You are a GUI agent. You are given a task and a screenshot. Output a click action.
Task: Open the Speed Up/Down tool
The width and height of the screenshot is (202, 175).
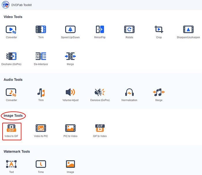point(70,32)
